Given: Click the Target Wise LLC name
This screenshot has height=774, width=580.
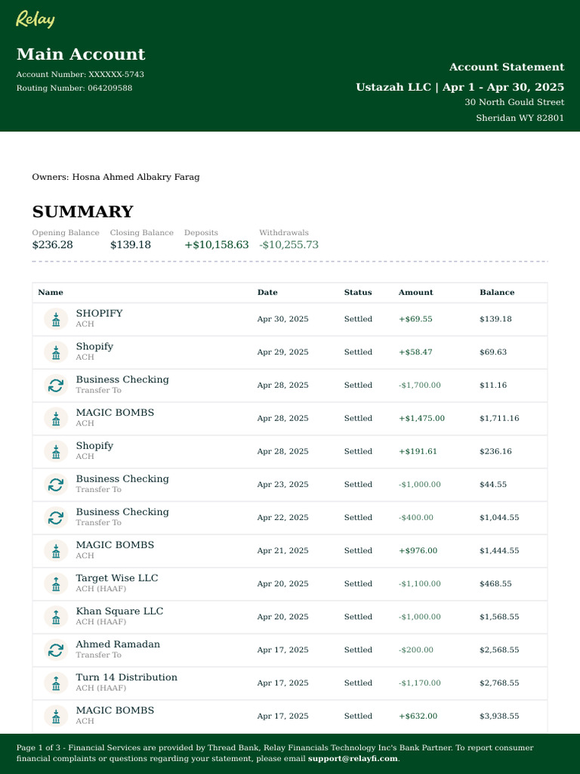Looking at the screenshot, I should pos(117,578).
